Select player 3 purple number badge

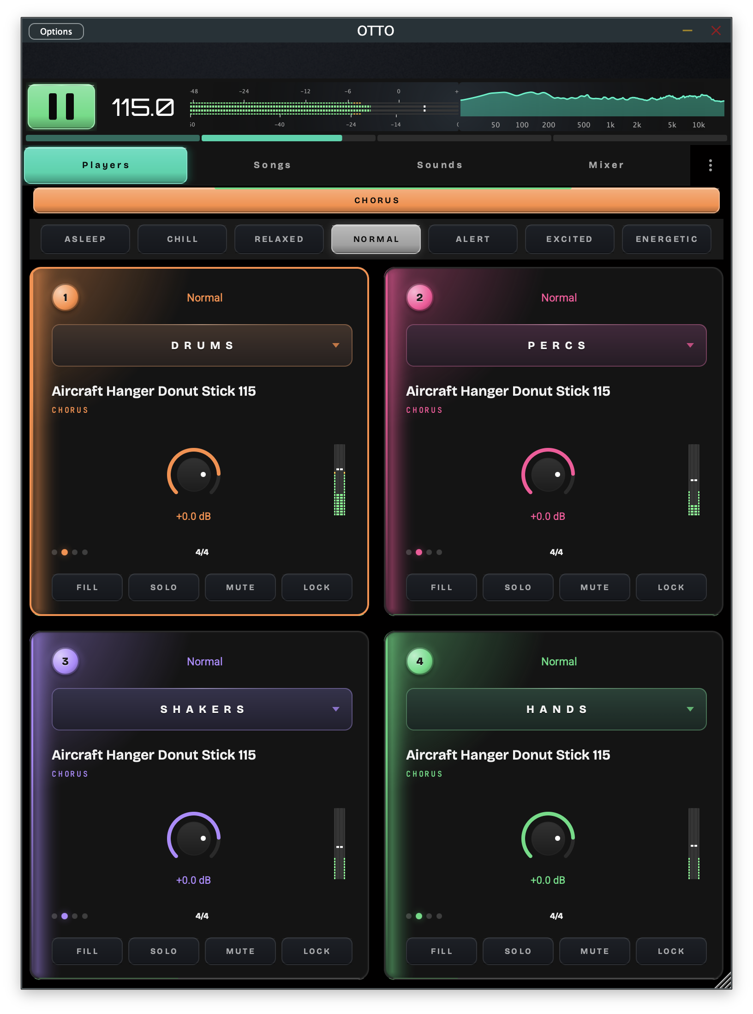[65, 661]
